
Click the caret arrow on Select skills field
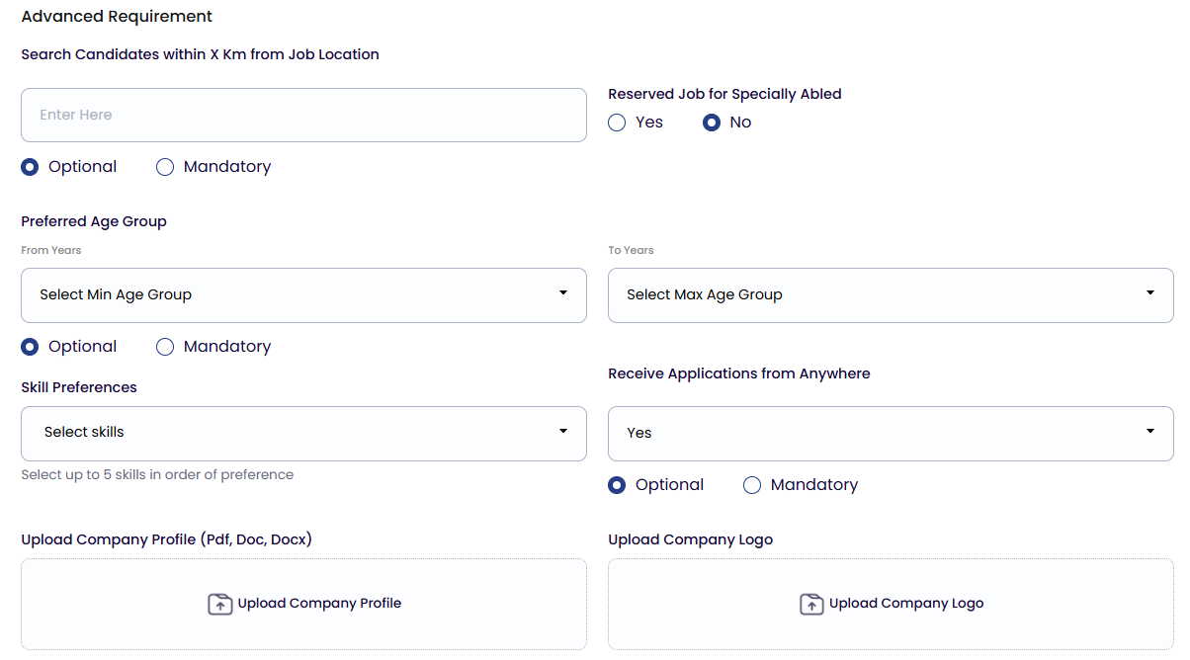[562, 432]
